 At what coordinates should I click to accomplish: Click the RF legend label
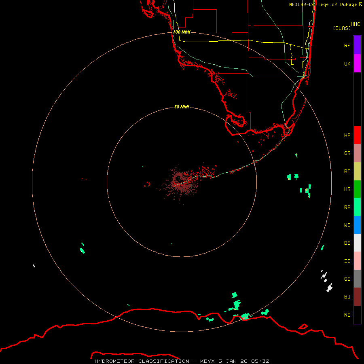coord(347,45)
